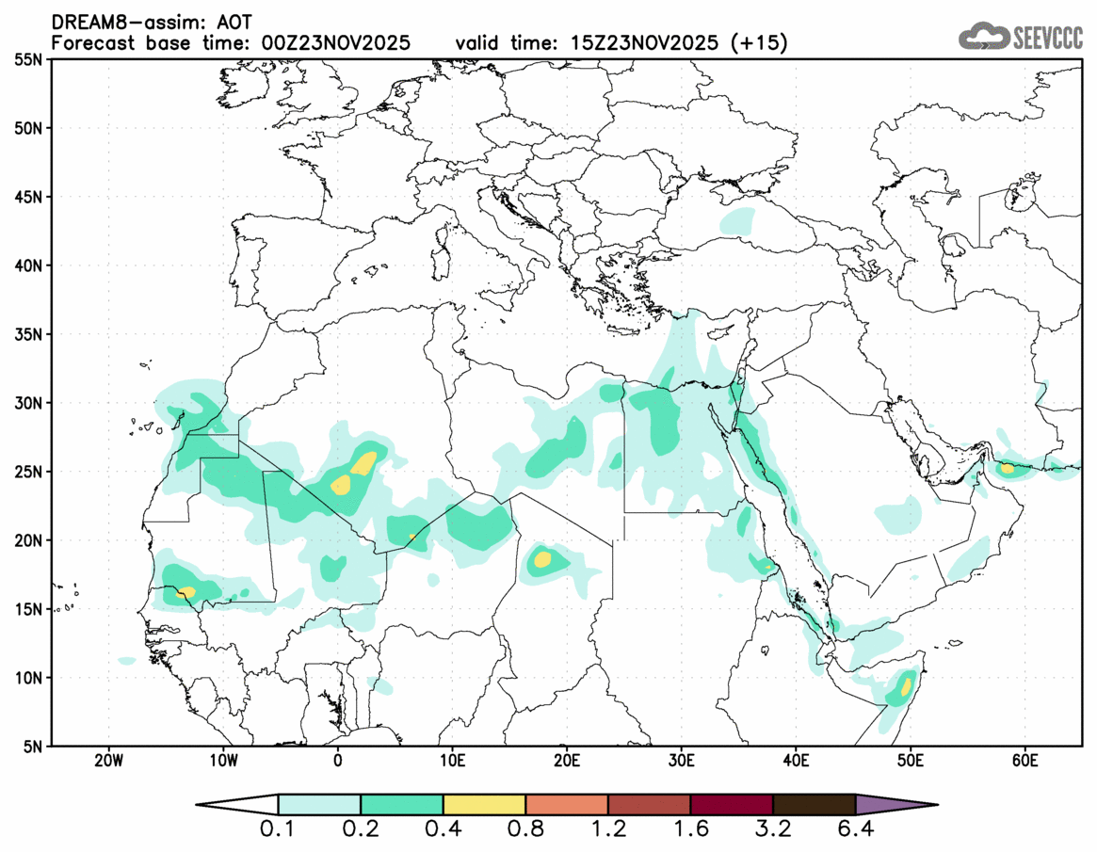Choose the dark red 1.6–3.2 swatch
This screenshot has width=1097, height=852.
click(x=732, y=805)
